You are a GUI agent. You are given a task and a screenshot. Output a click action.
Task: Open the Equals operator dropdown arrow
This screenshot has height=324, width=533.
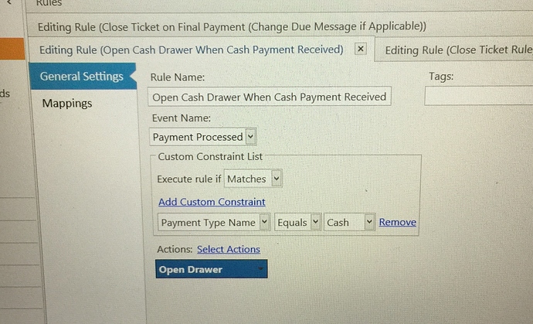click(x=315, y=222)
